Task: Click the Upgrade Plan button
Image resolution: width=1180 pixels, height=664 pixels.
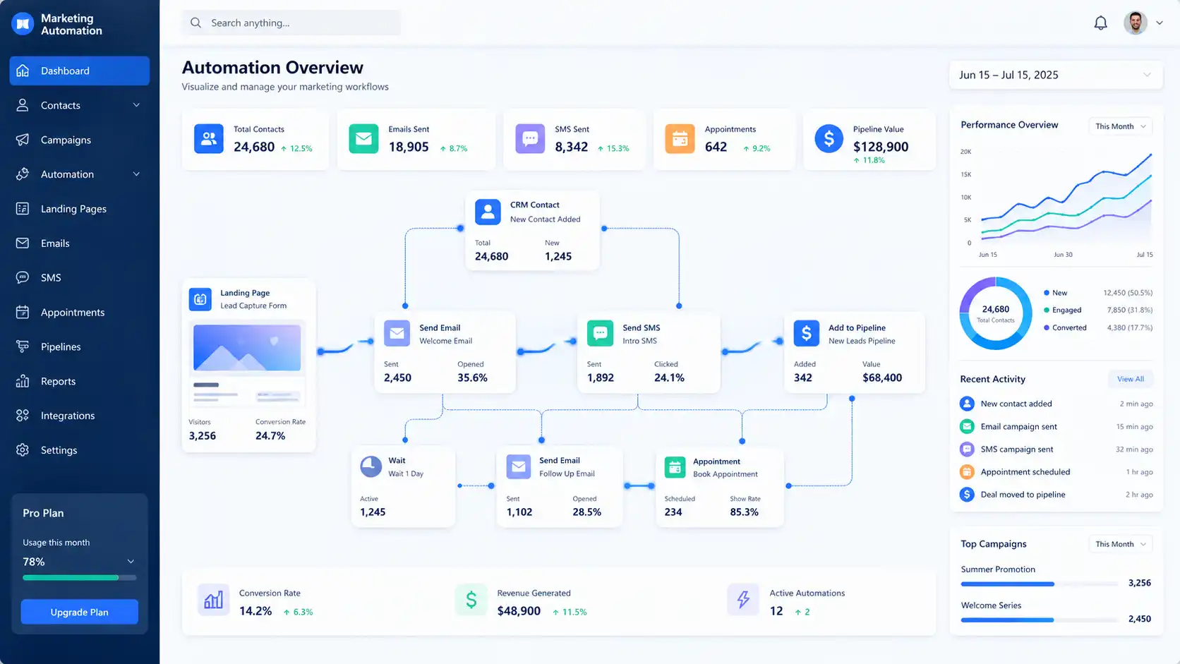Action: coord(79,612)
